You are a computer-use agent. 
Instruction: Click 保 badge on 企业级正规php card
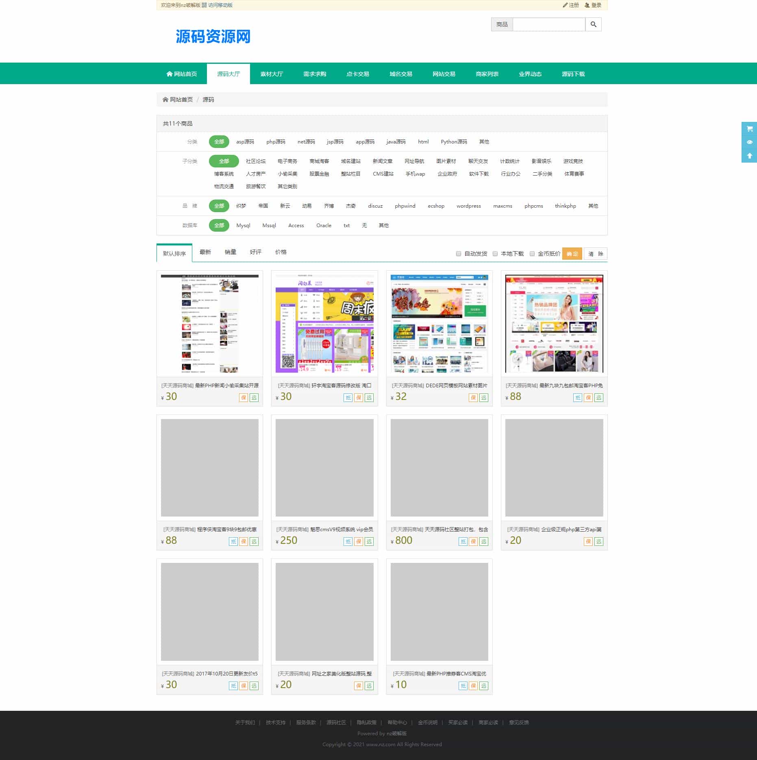pyautogui.click(x=588, y=541)
